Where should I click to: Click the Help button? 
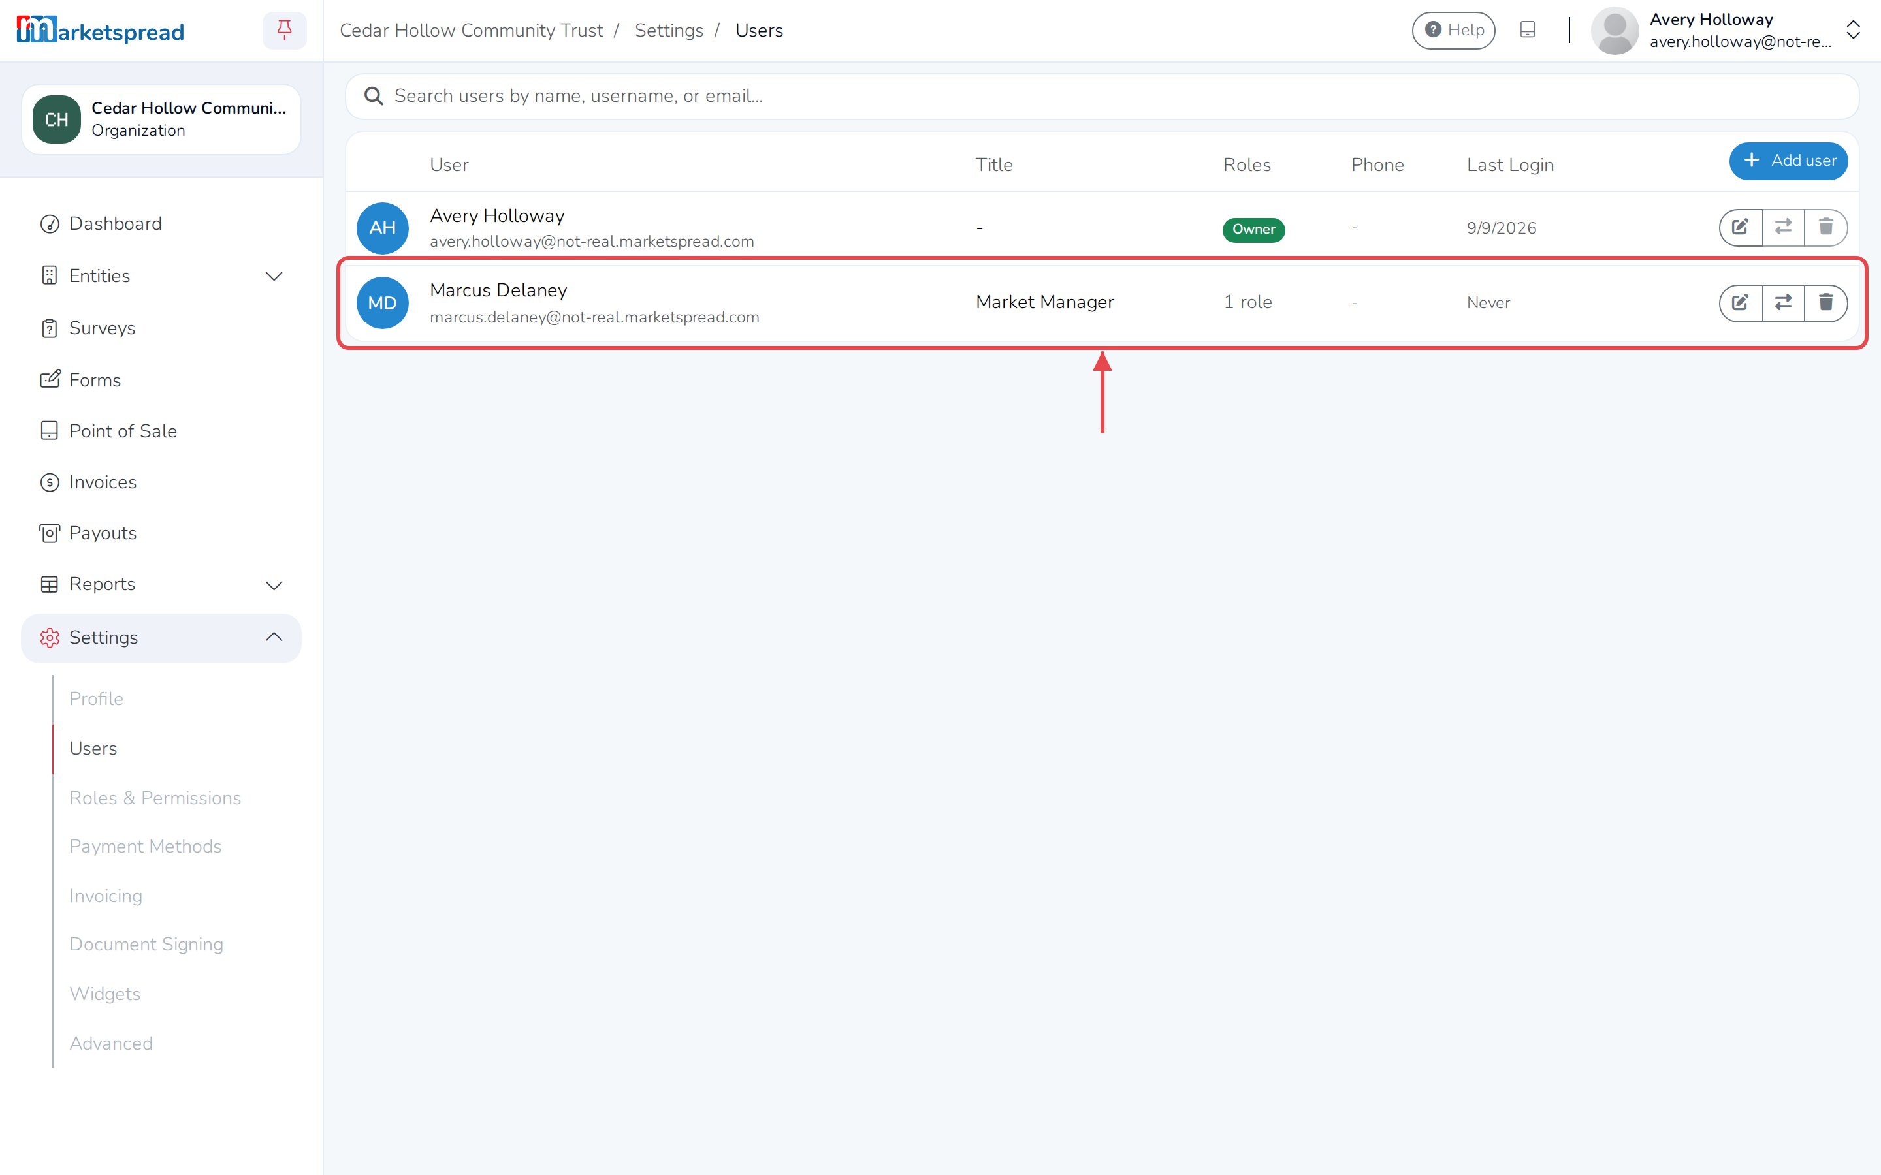[1453, 30]
